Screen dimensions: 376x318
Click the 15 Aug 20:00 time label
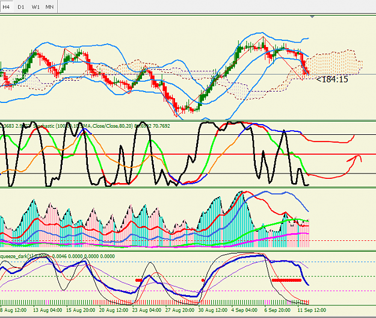(81, 310)
